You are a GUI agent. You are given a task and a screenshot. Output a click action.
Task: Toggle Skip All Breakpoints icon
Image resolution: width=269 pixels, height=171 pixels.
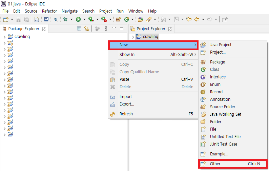point(56,19)
